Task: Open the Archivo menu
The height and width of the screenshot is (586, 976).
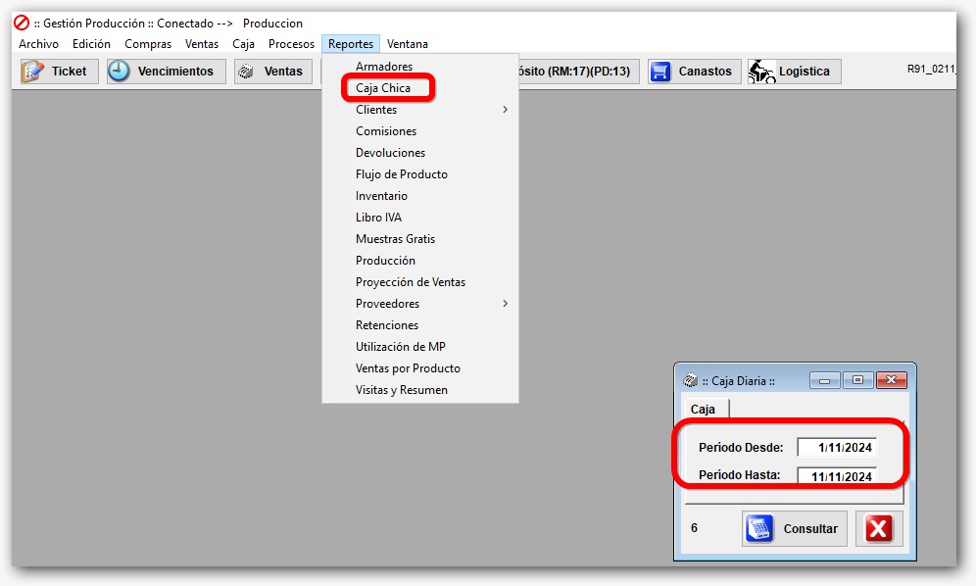Action: [38, 44]
